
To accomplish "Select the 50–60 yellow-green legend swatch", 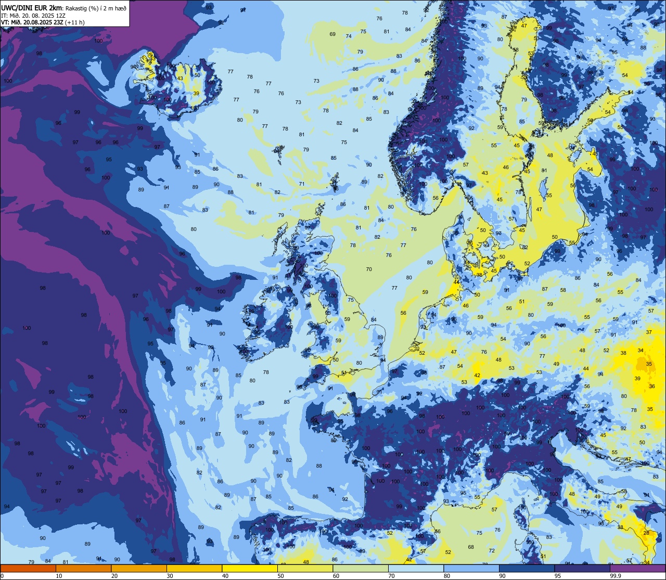I will tap(305, 568).
